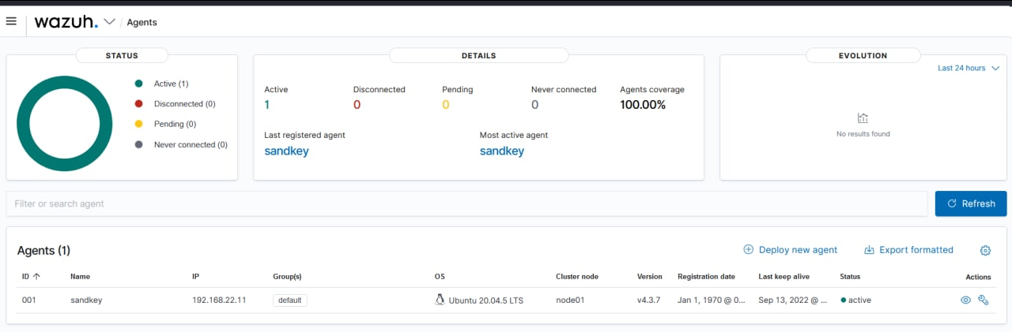Click Export formatted download icon
1012x332 pixels.
(x=869, y=250)
